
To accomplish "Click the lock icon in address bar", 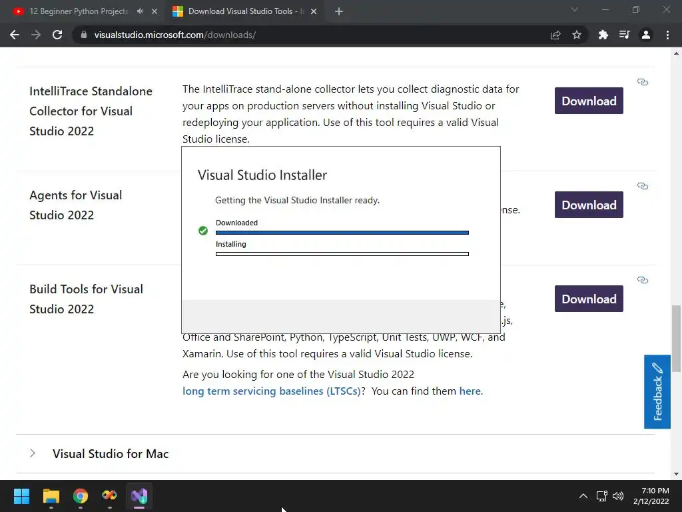I will (x=84, y=35).
